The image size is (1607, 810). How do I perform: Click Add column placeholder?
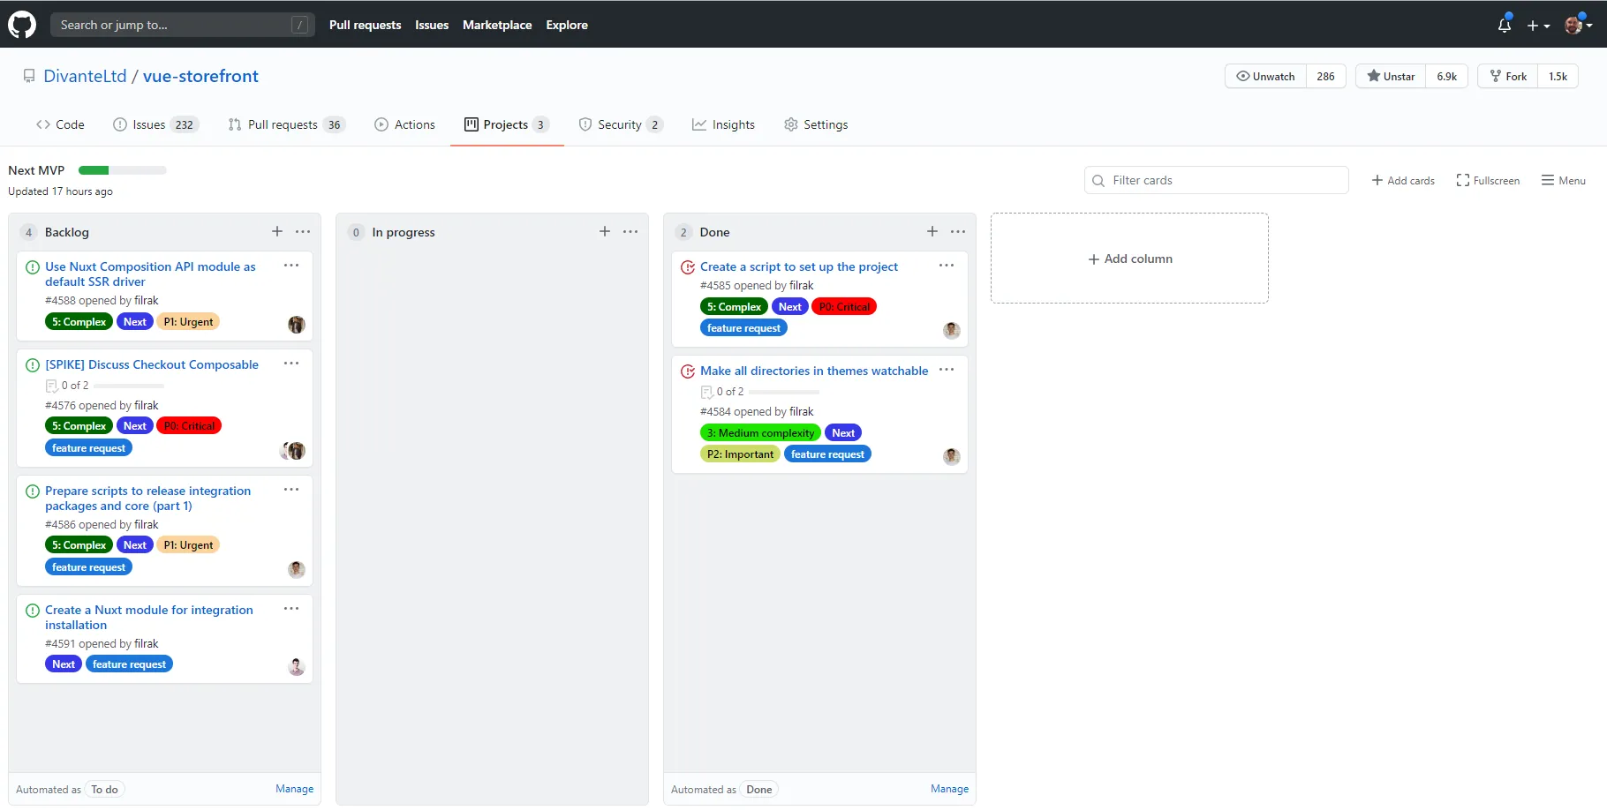click(x=1130, y=259)
